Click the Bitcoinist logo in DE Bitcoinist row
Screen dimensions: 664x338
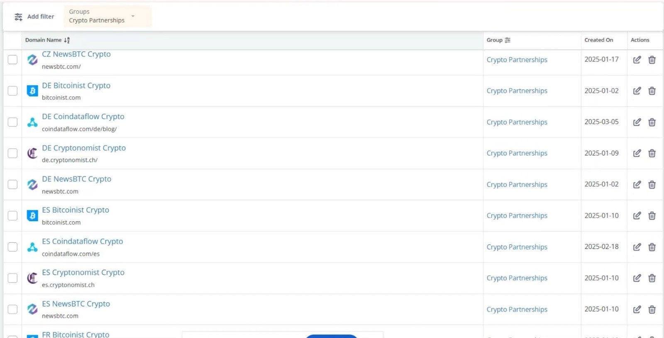point(32,91)
